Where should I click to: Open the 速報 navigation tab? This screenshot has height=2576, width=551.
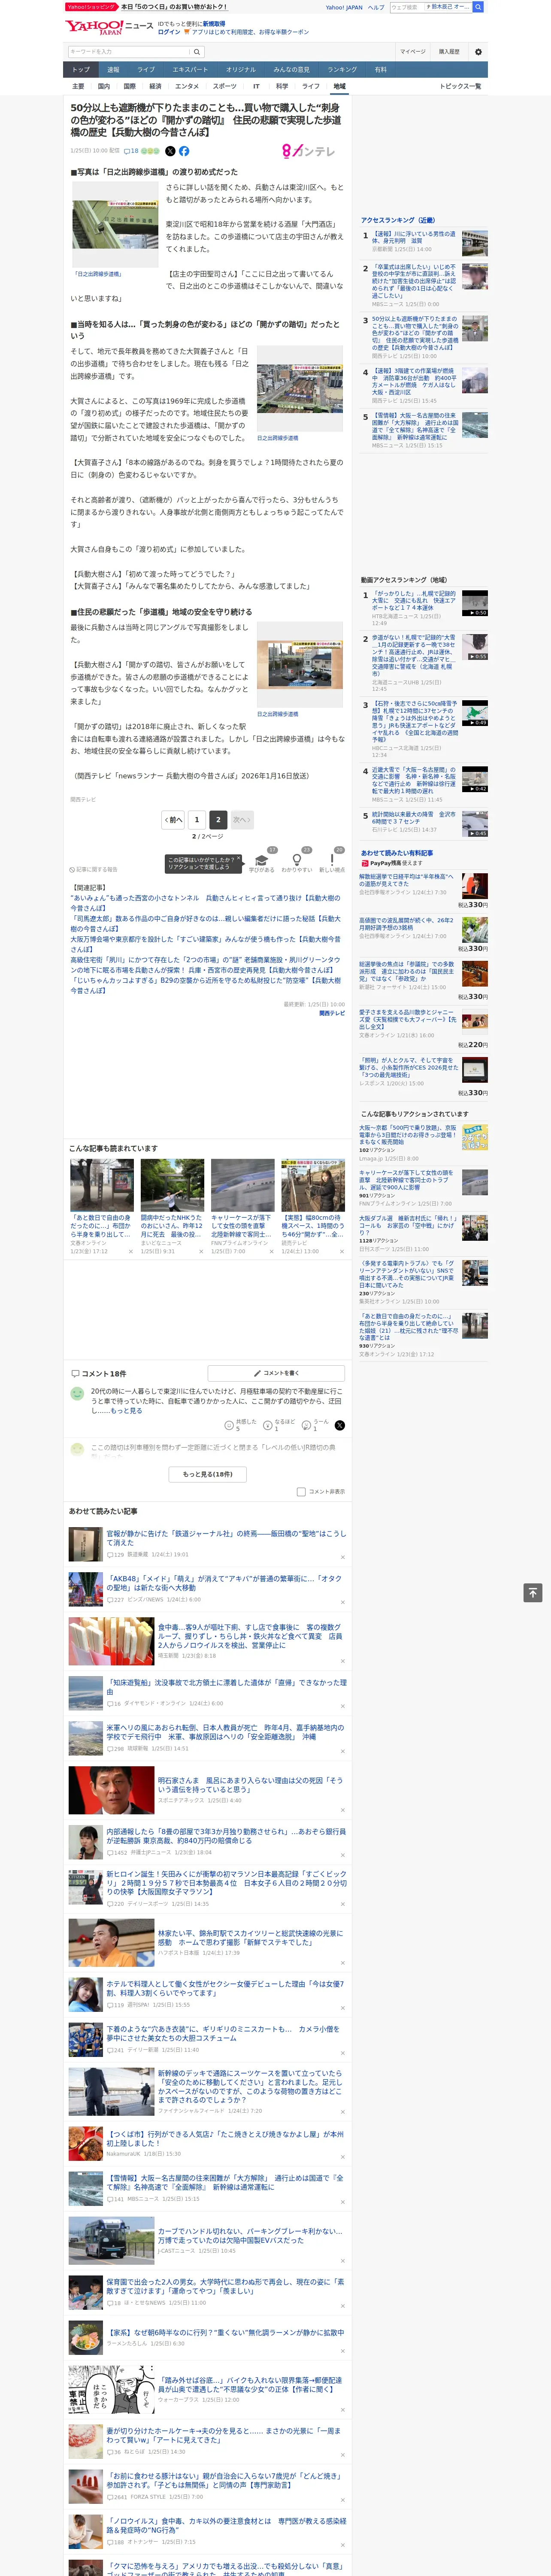(113, 70)
